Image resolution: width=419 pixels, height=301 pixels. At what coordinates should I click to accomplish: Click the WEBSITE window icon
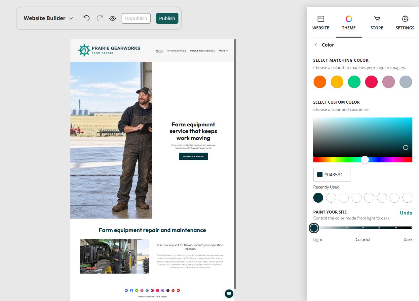pyautogui.click(x=321, y=19)
